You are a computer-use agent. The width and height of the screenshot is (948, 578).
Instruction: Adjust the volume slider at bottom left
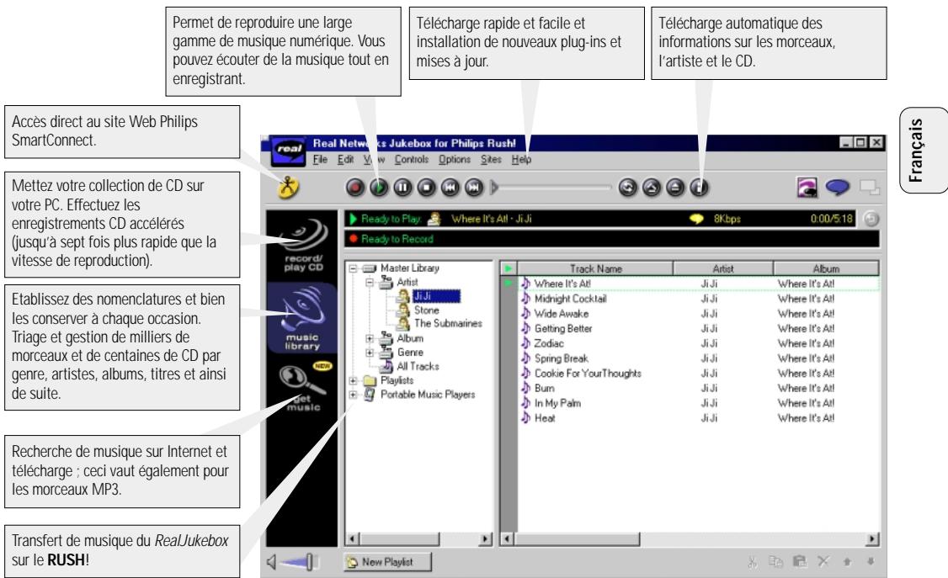pos(300,562)
